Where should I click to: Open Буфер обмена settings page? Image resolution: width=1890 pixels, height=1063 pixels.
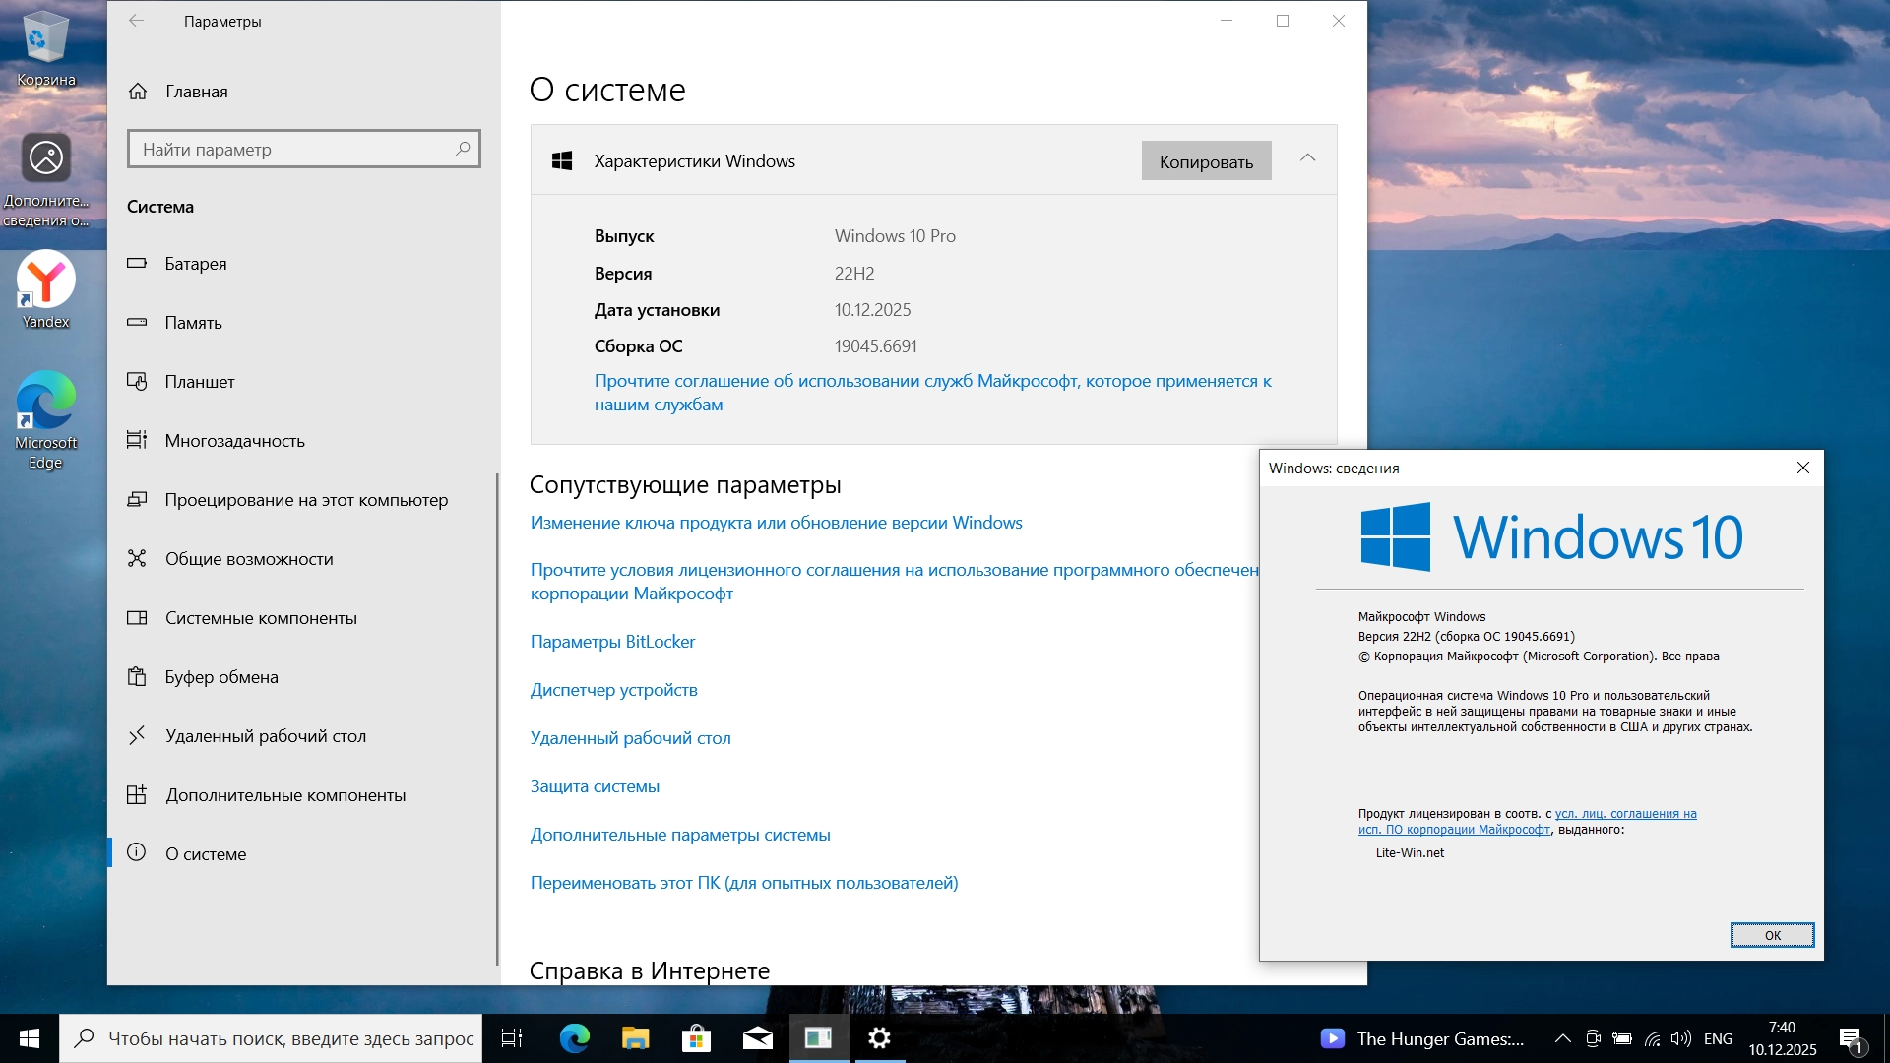tap(221, 677)
